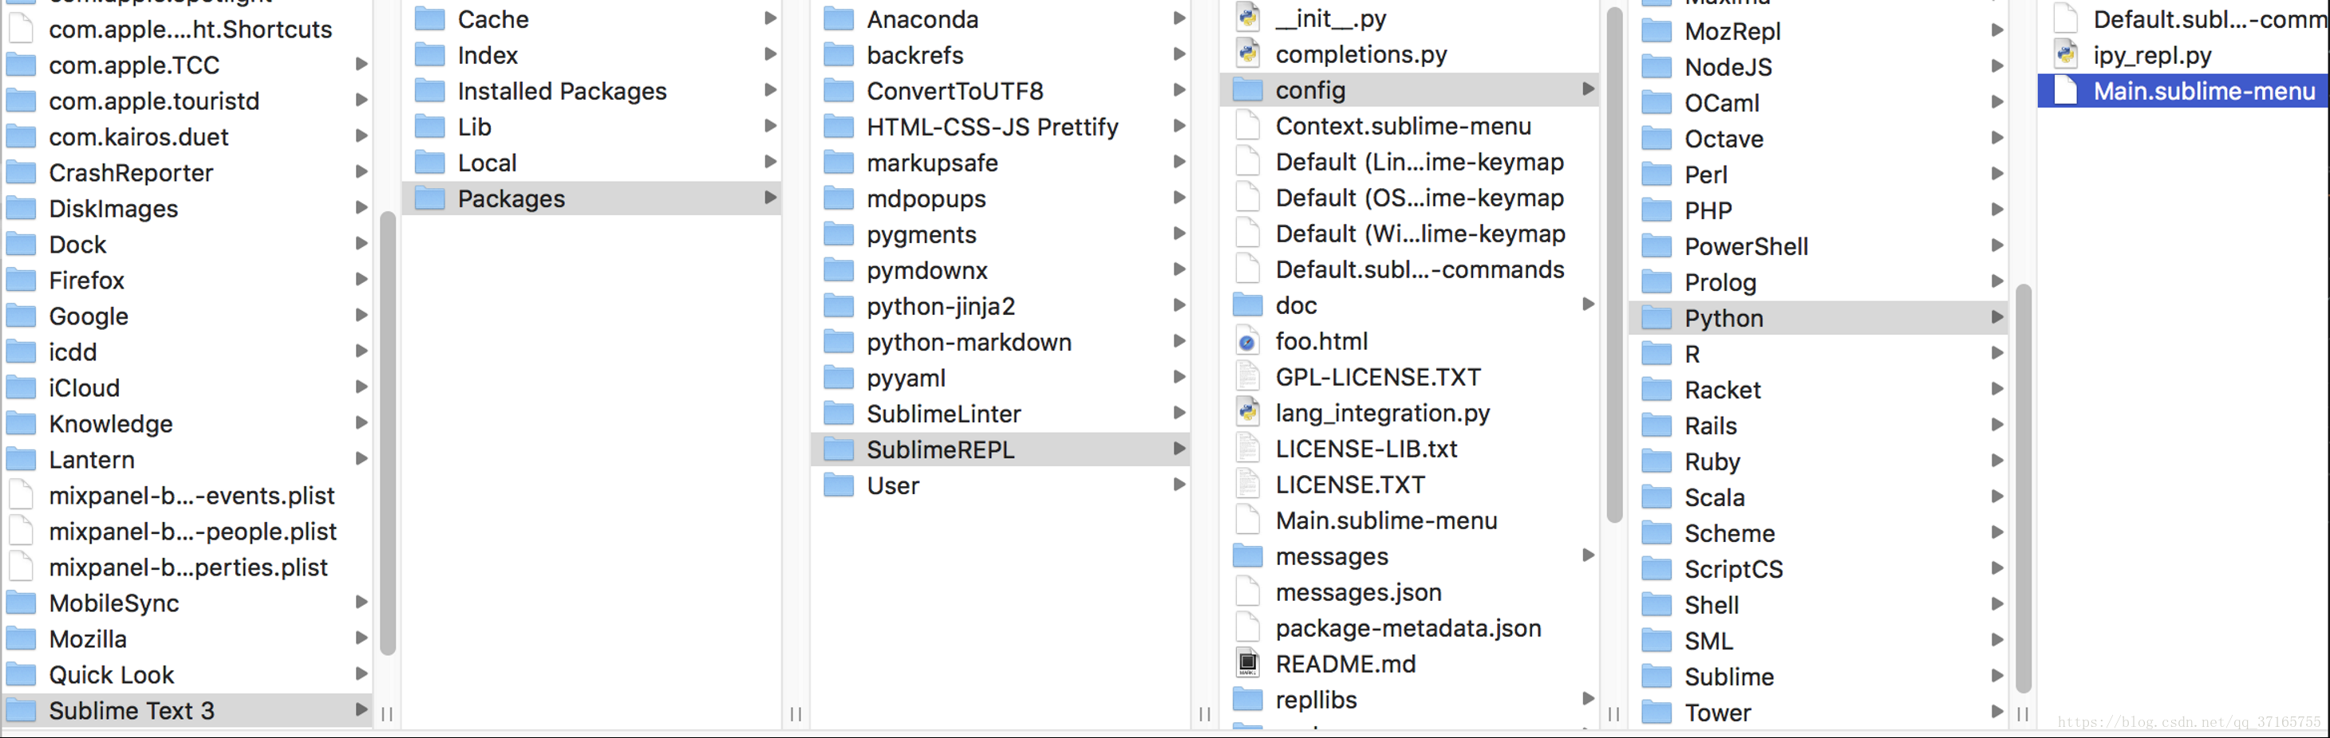Click the mixpanel-b...-events.plist file icon
The height and width of the screenshot is (738, 2330).
click(21, 495)
